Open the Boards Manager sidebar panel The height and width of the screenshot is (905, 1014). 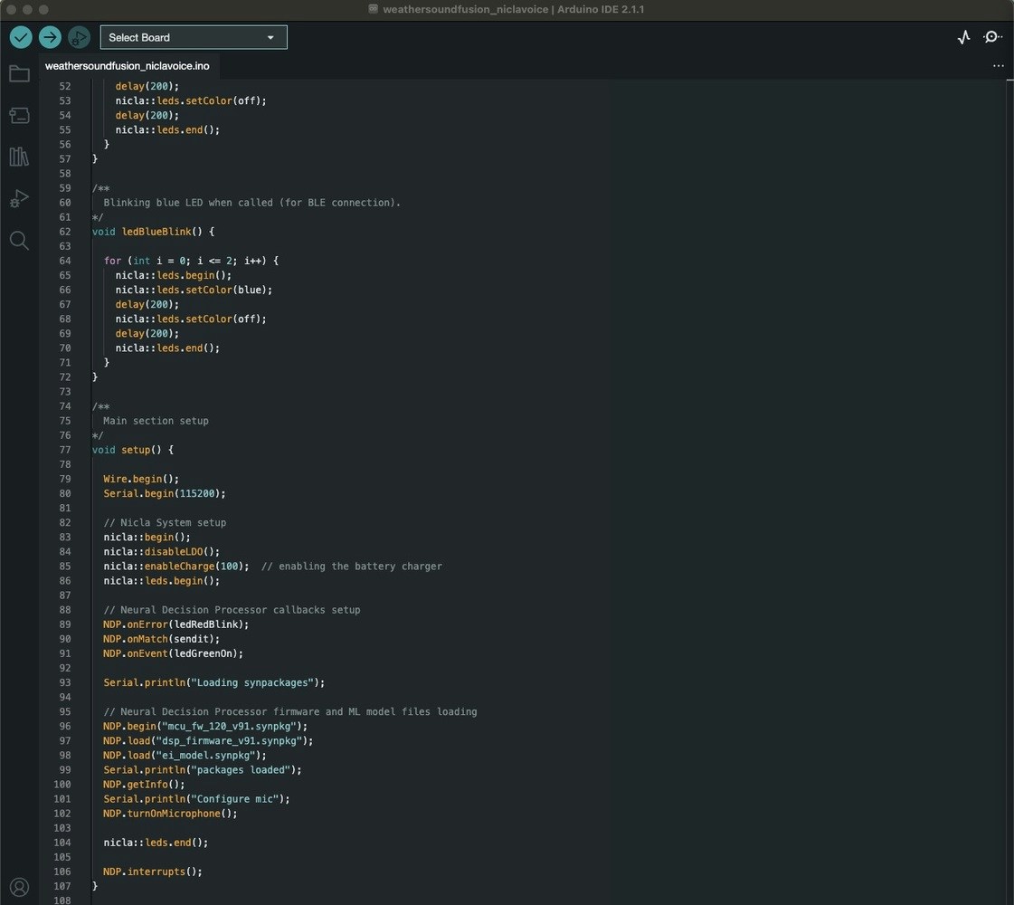click(x=19, y=115)
